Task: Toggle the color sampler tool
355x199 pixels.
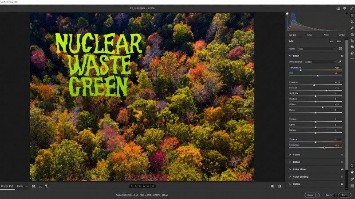Action: pyautogui.click(x=352, y=180)
